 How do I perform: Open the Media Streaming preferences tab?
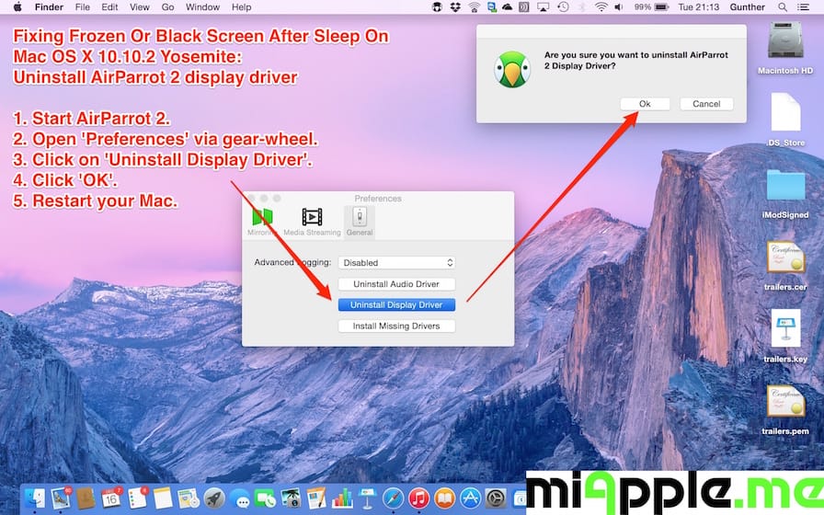(x=312, y=222)
